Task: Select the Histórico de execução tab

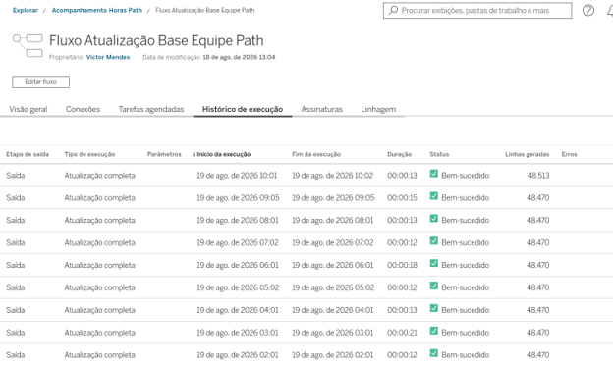Action: (x=243, y=109)
